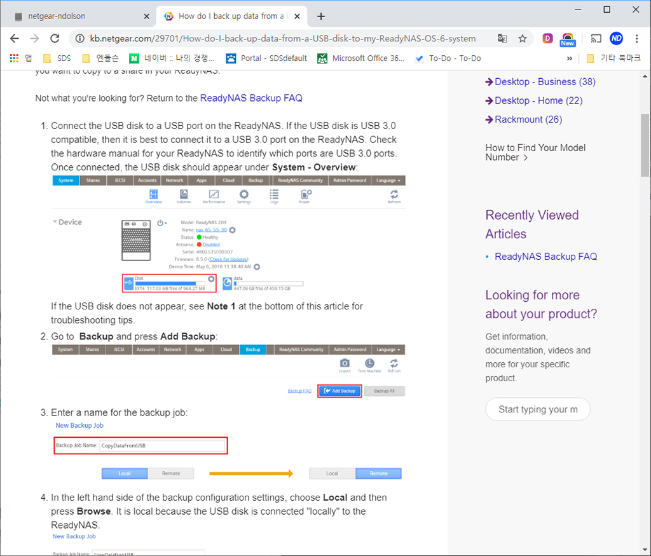The image size is (651, 556).
Task: Click the Backup Job Name screenshot image
Action: click(229, 451)
